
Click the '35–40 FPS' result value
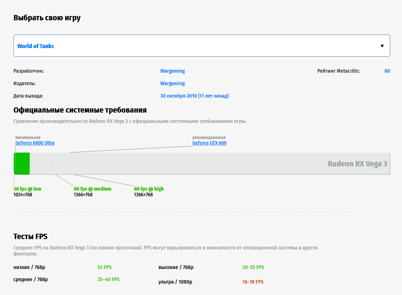pos(108,279)
